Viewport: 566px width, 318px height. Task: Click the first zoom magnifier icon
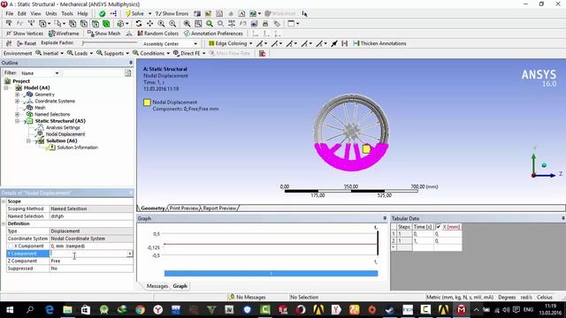click(161, 24)
